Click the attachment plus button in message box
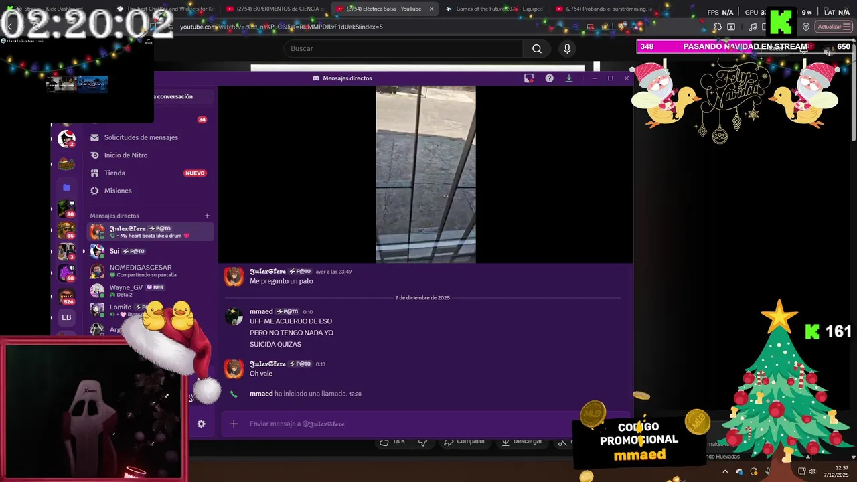 (234, 424)
